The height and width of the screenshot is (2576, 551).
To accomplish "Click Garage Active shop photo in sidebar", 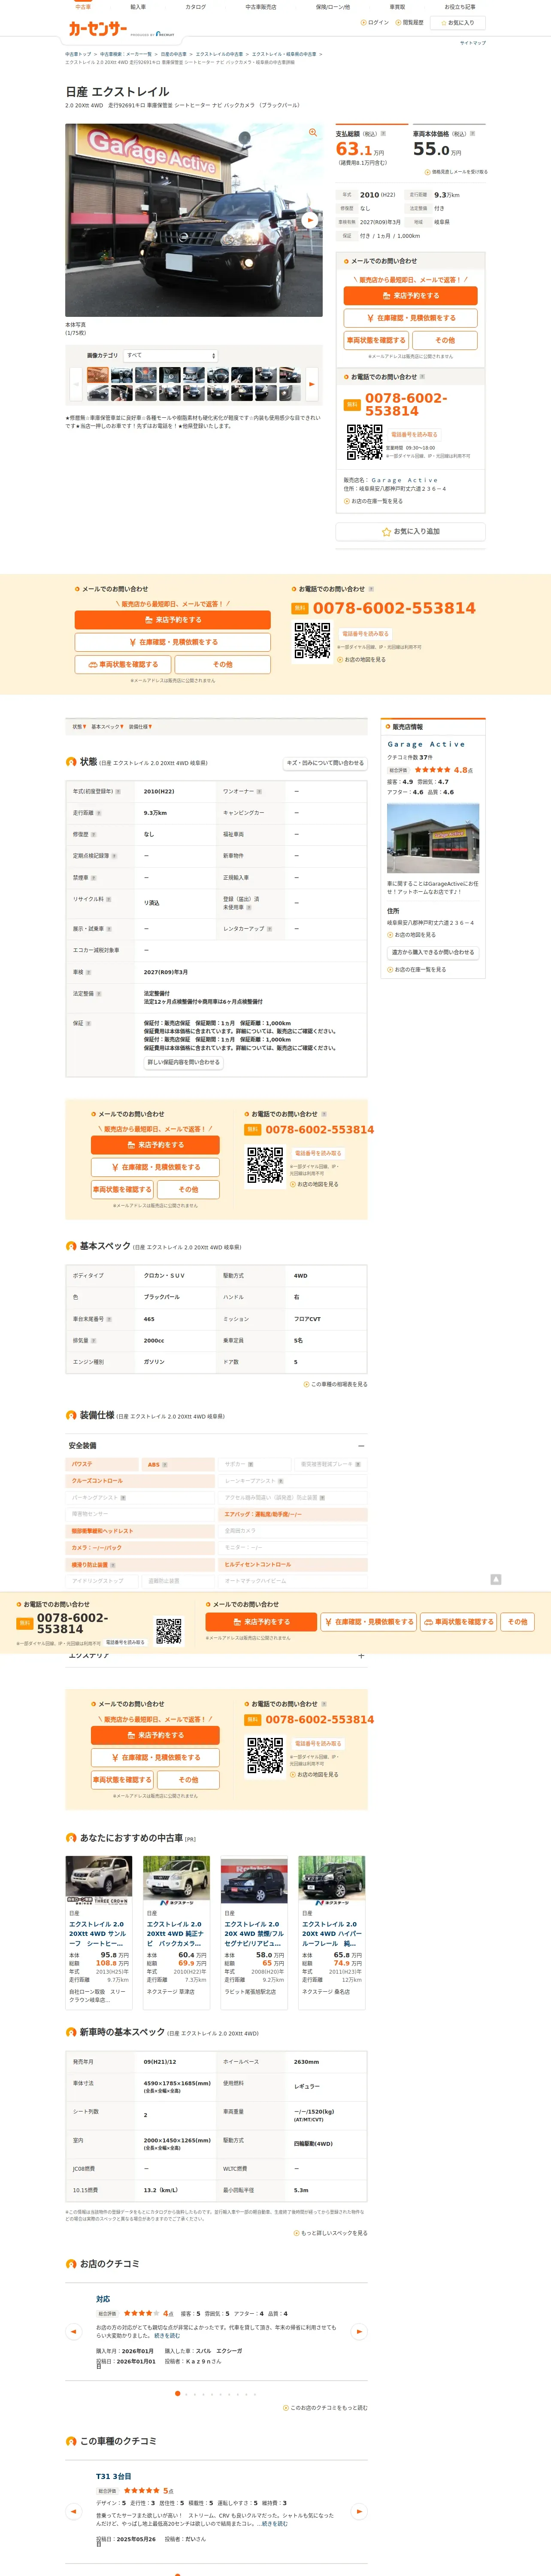I will [433, 839].
